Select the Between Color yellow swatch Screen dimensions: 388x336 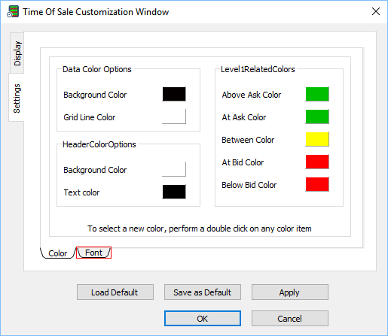(317, 139)
